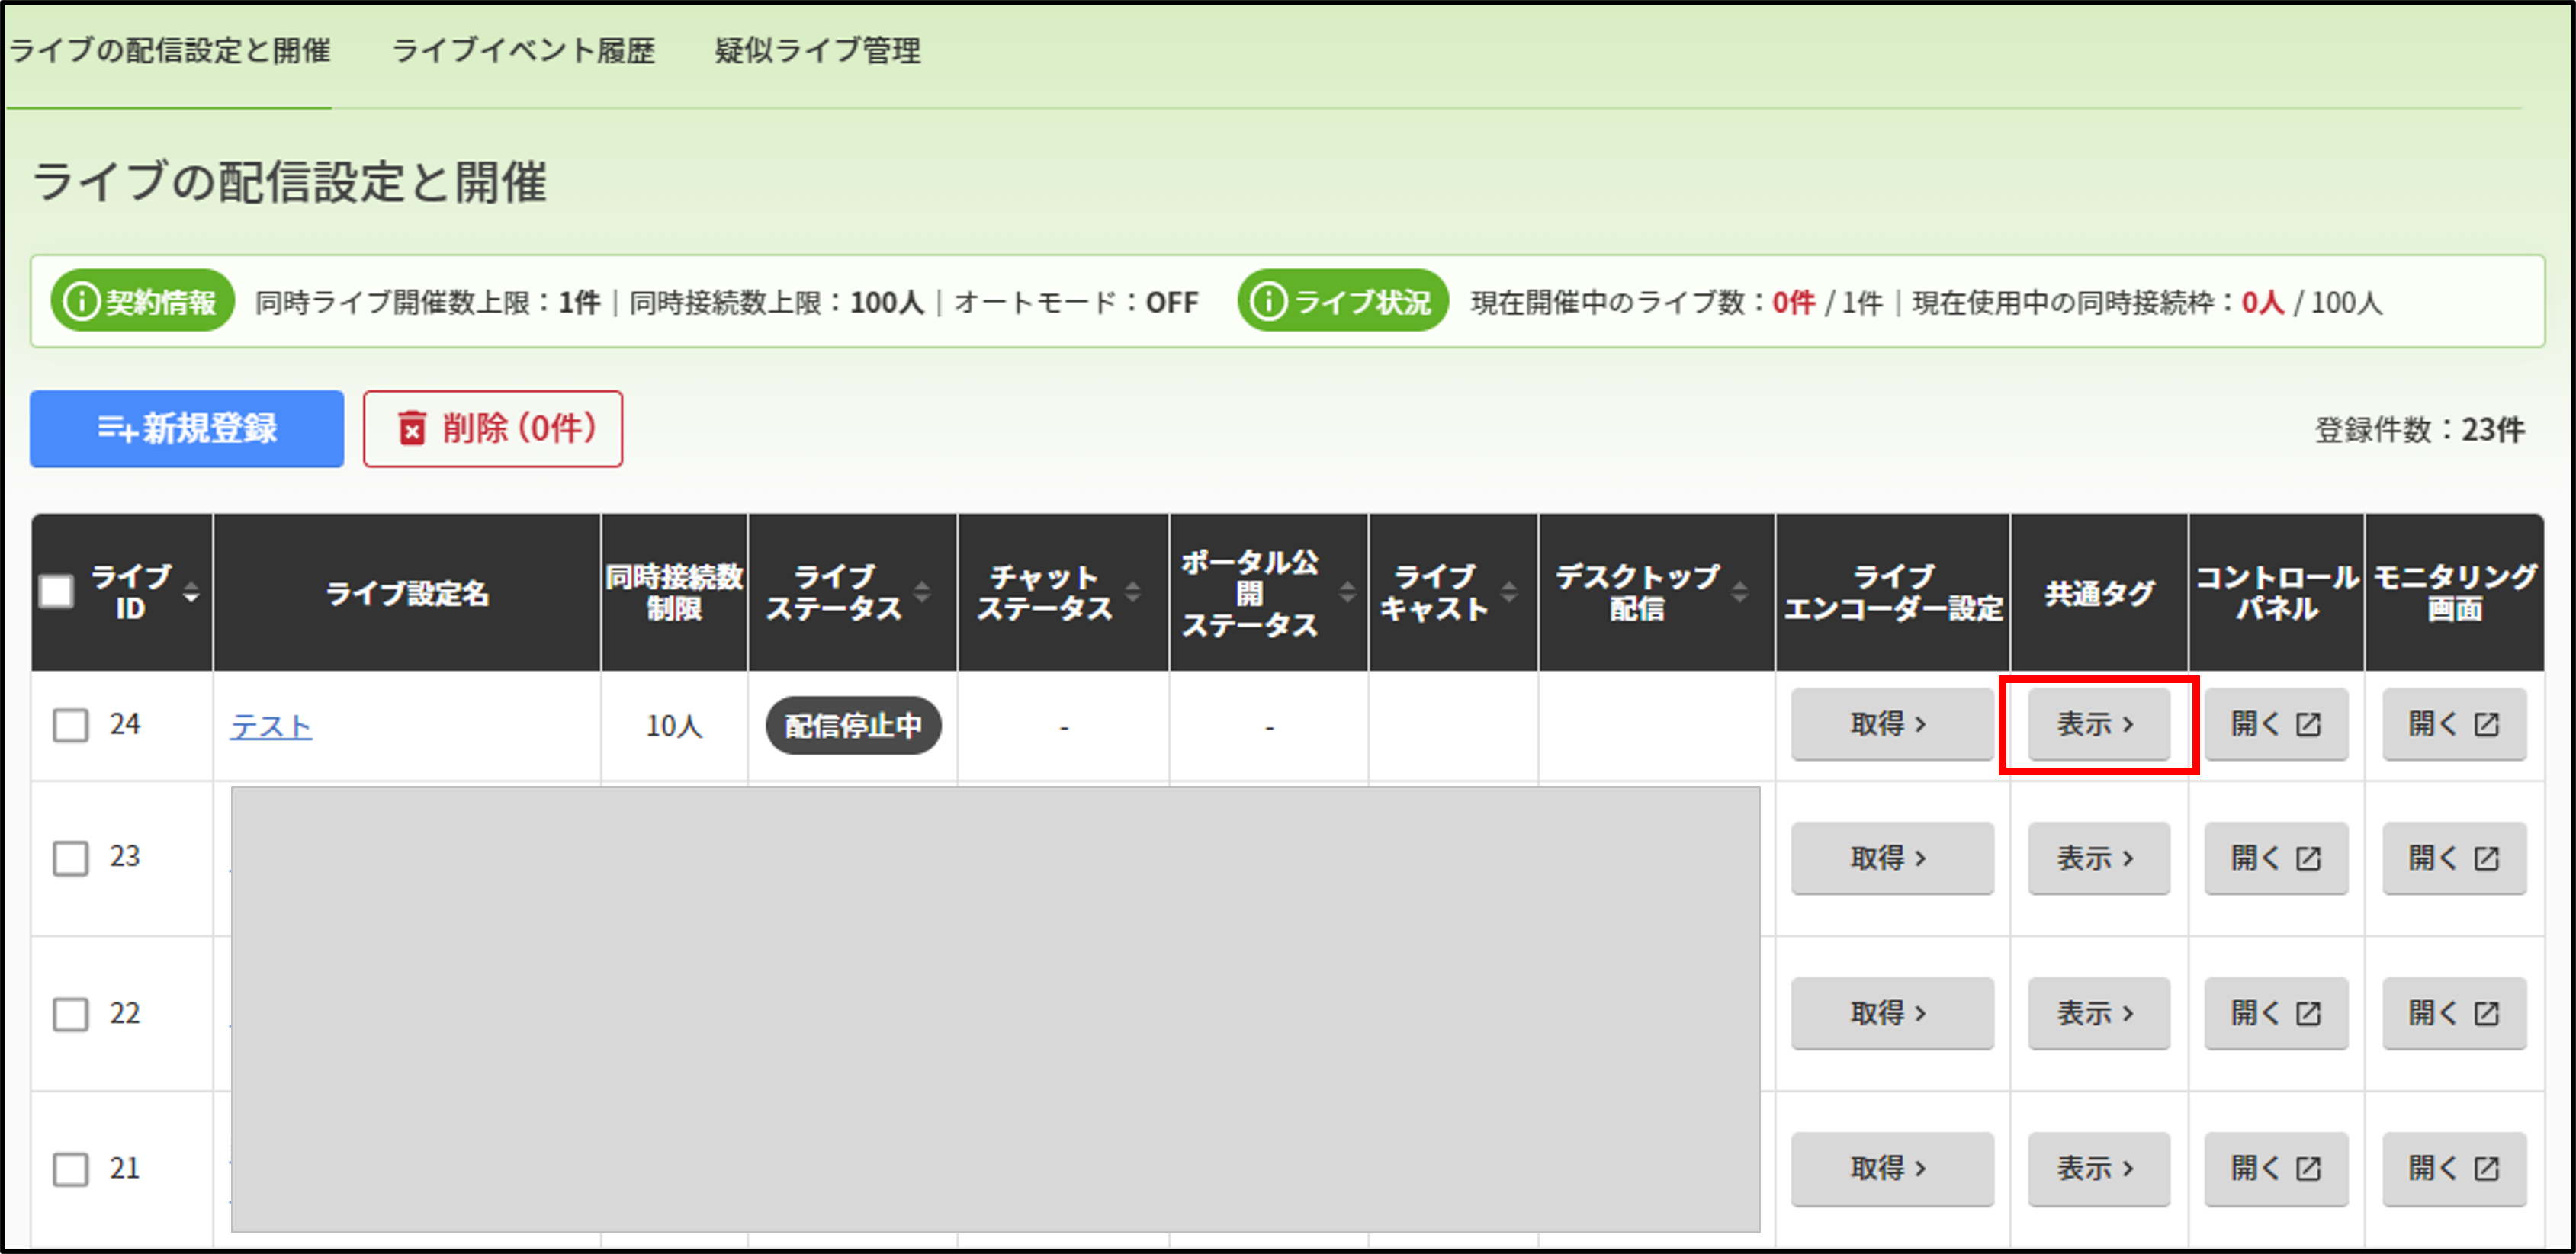Click 表示 common tag for ID 21
This screenshot has width=2576, height=1254.
2098,1169
